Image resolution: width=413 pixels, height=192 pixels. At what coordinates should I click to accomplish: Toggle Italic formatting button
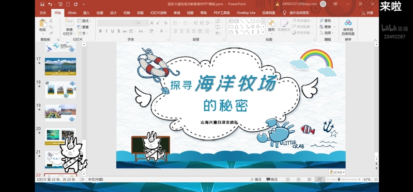(106, 31)
